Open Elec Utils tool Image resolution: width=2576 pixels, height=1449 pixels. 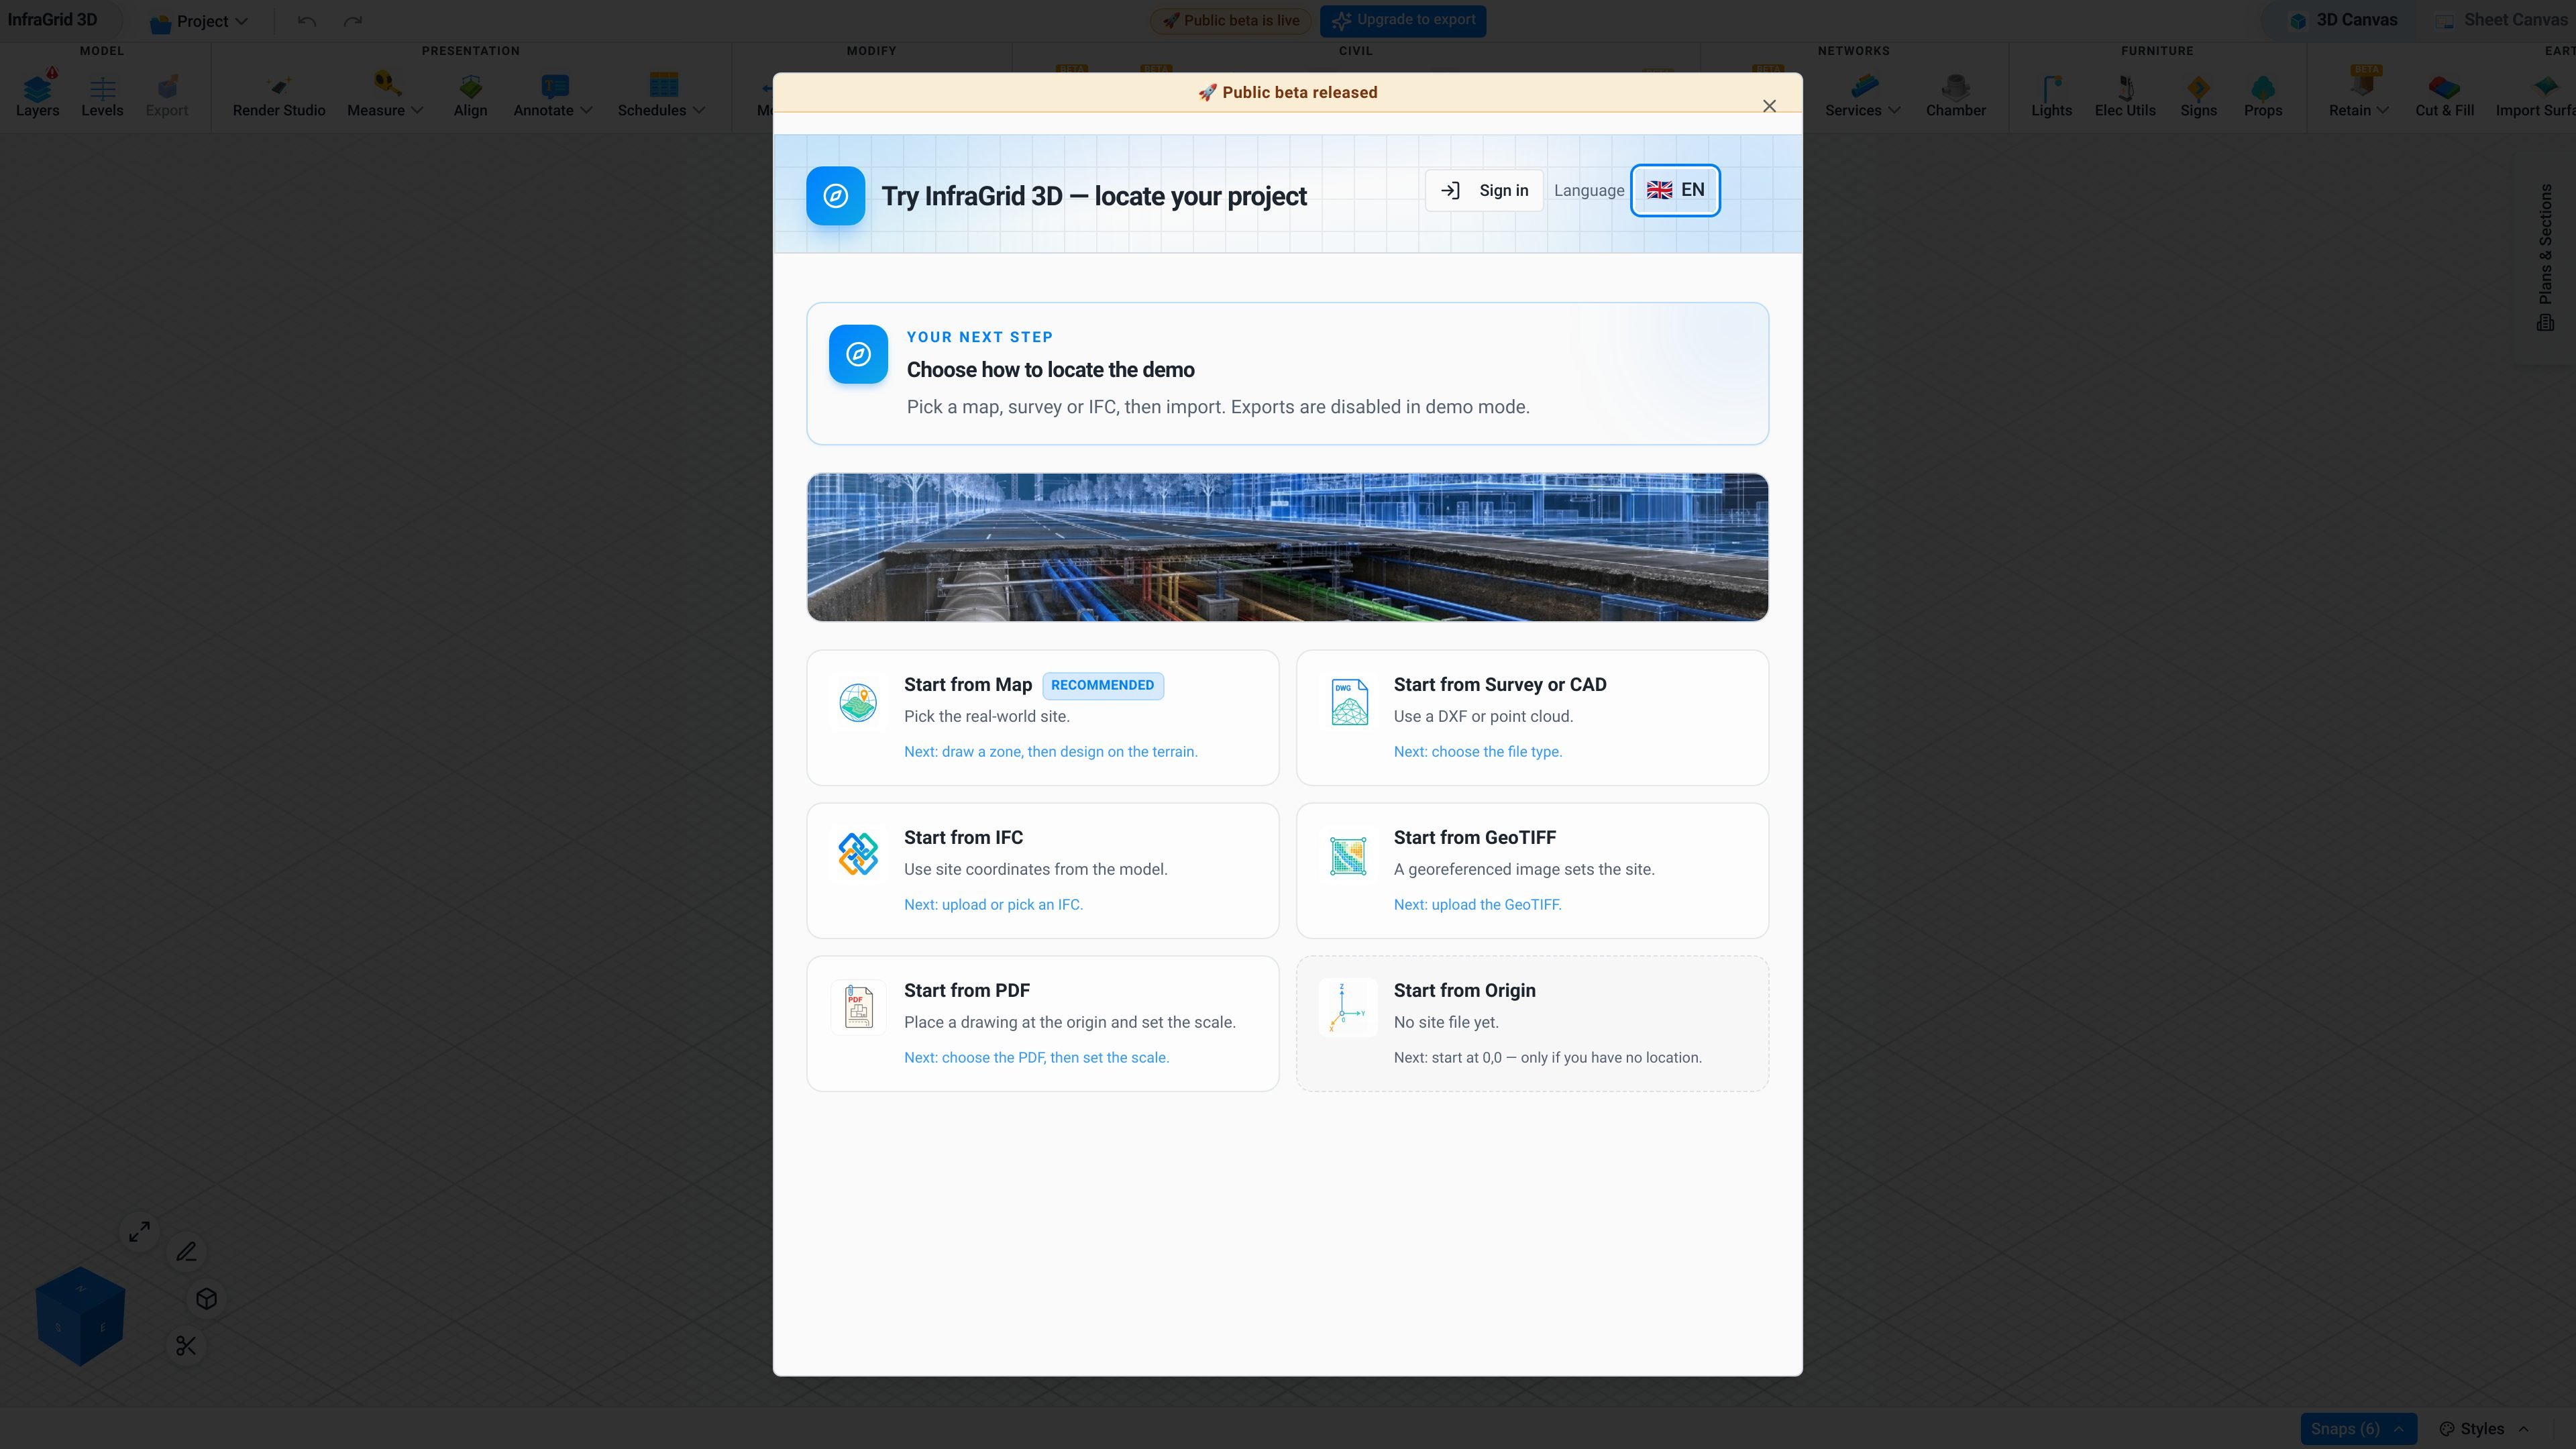coord(2125,95)
